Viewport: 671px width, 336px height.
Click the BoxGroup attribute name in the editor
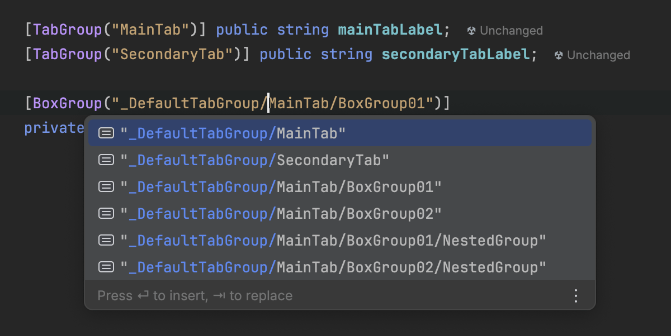point(68,103)
